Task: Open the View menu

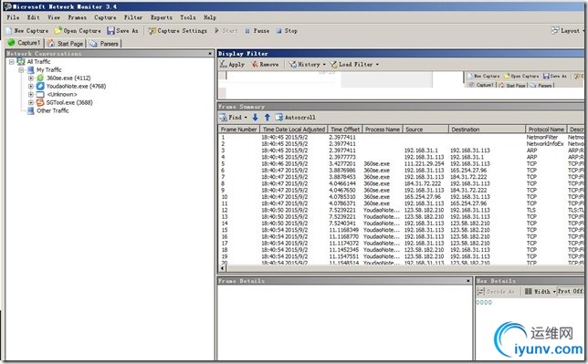Action: (x=54, y=17)
